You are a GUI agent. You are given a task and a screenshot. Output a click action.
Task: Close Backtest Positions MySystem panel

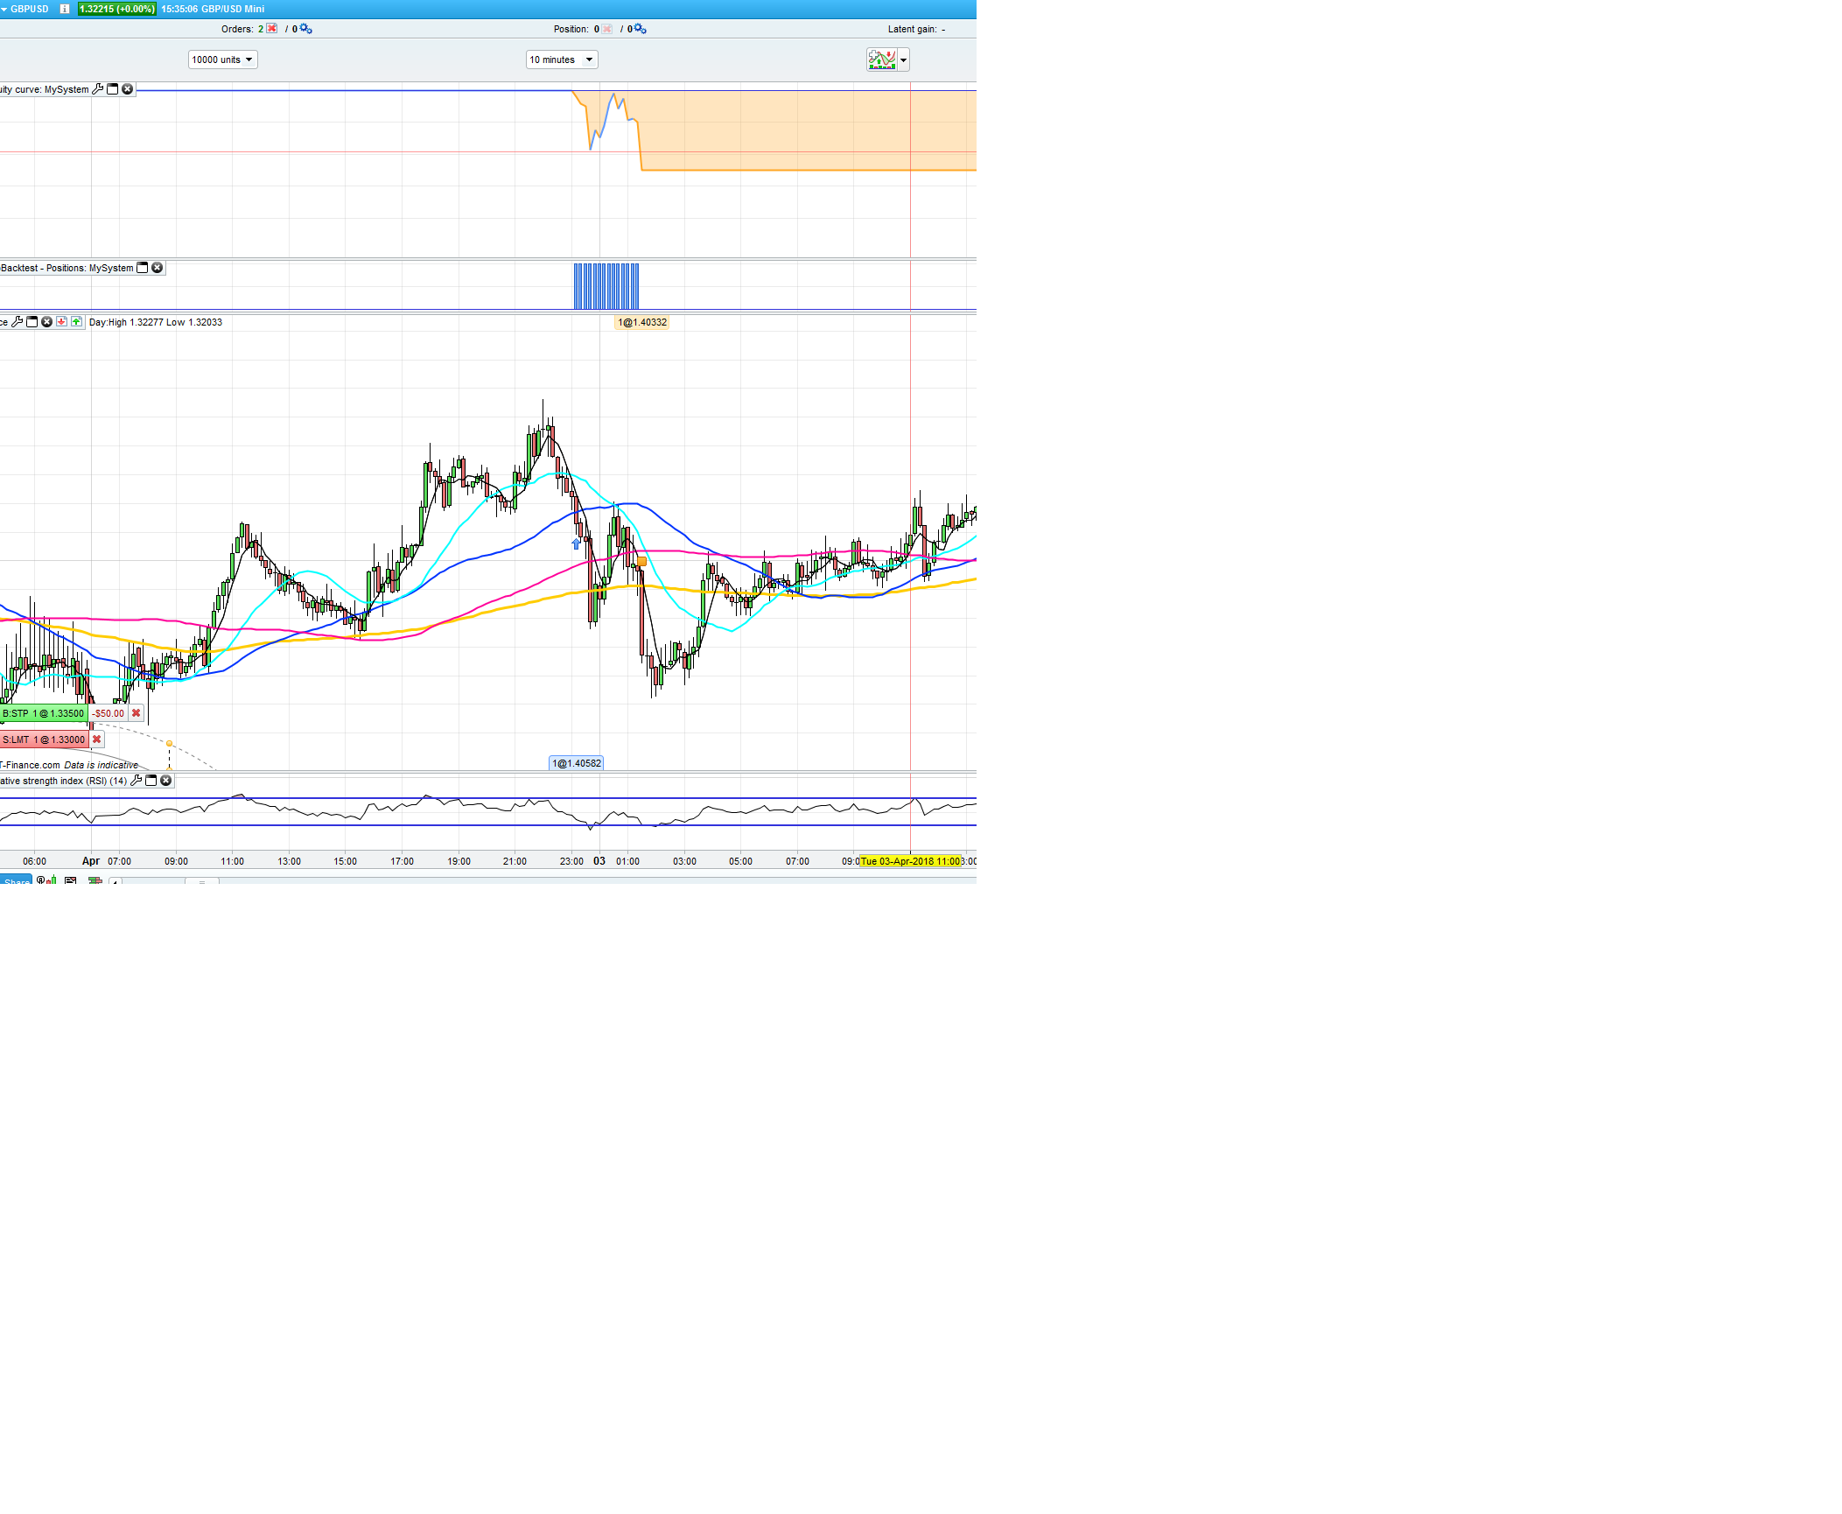[158, 268]
